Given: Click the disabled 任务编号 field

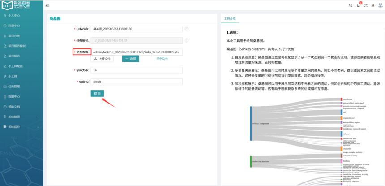Looking at the screenshot, I should coord(137,40).
